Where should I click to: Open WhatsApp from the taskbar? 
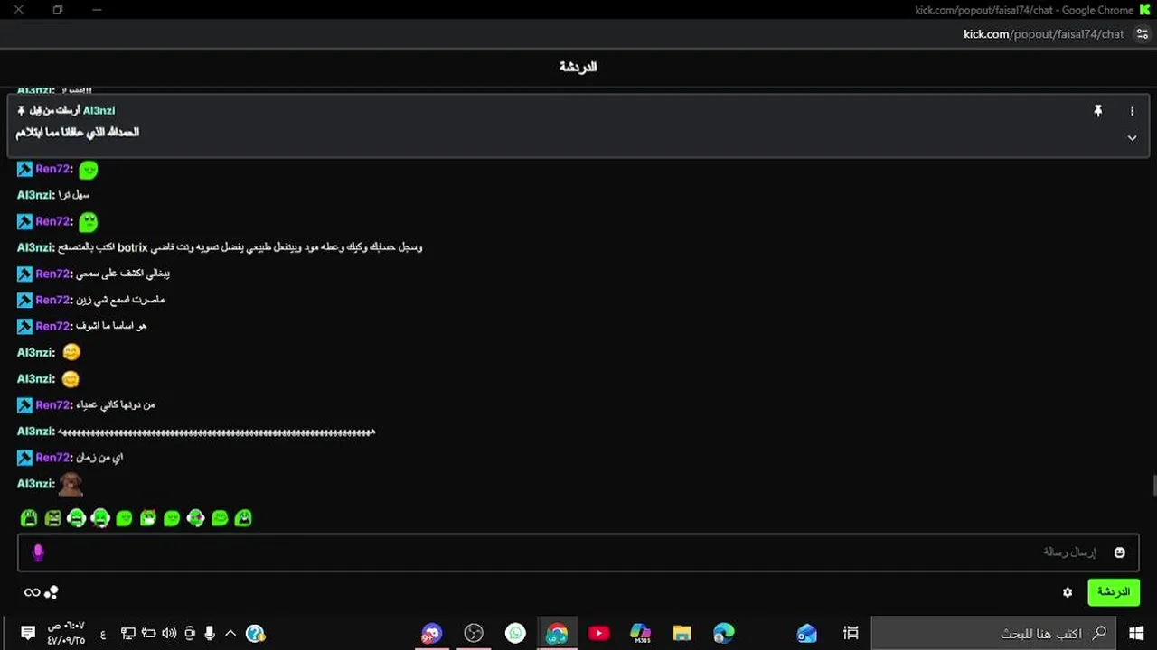(515, 633)
